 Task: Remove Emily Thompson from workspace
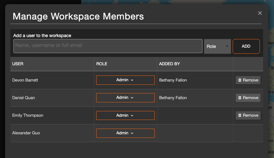coord(248,115)
